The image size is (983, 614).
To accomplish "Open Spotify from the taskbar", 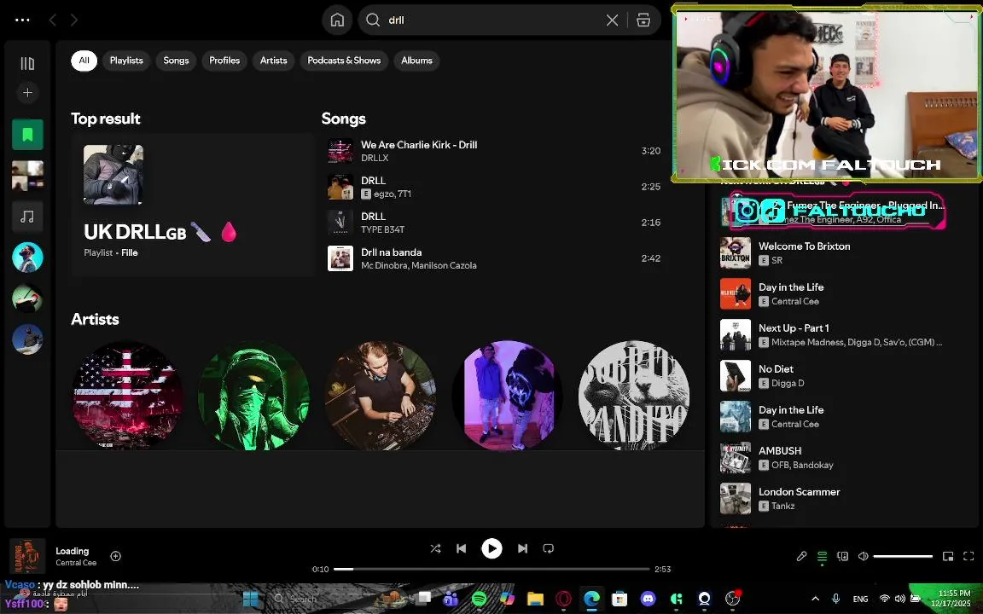I will click(x=479, y=599).
